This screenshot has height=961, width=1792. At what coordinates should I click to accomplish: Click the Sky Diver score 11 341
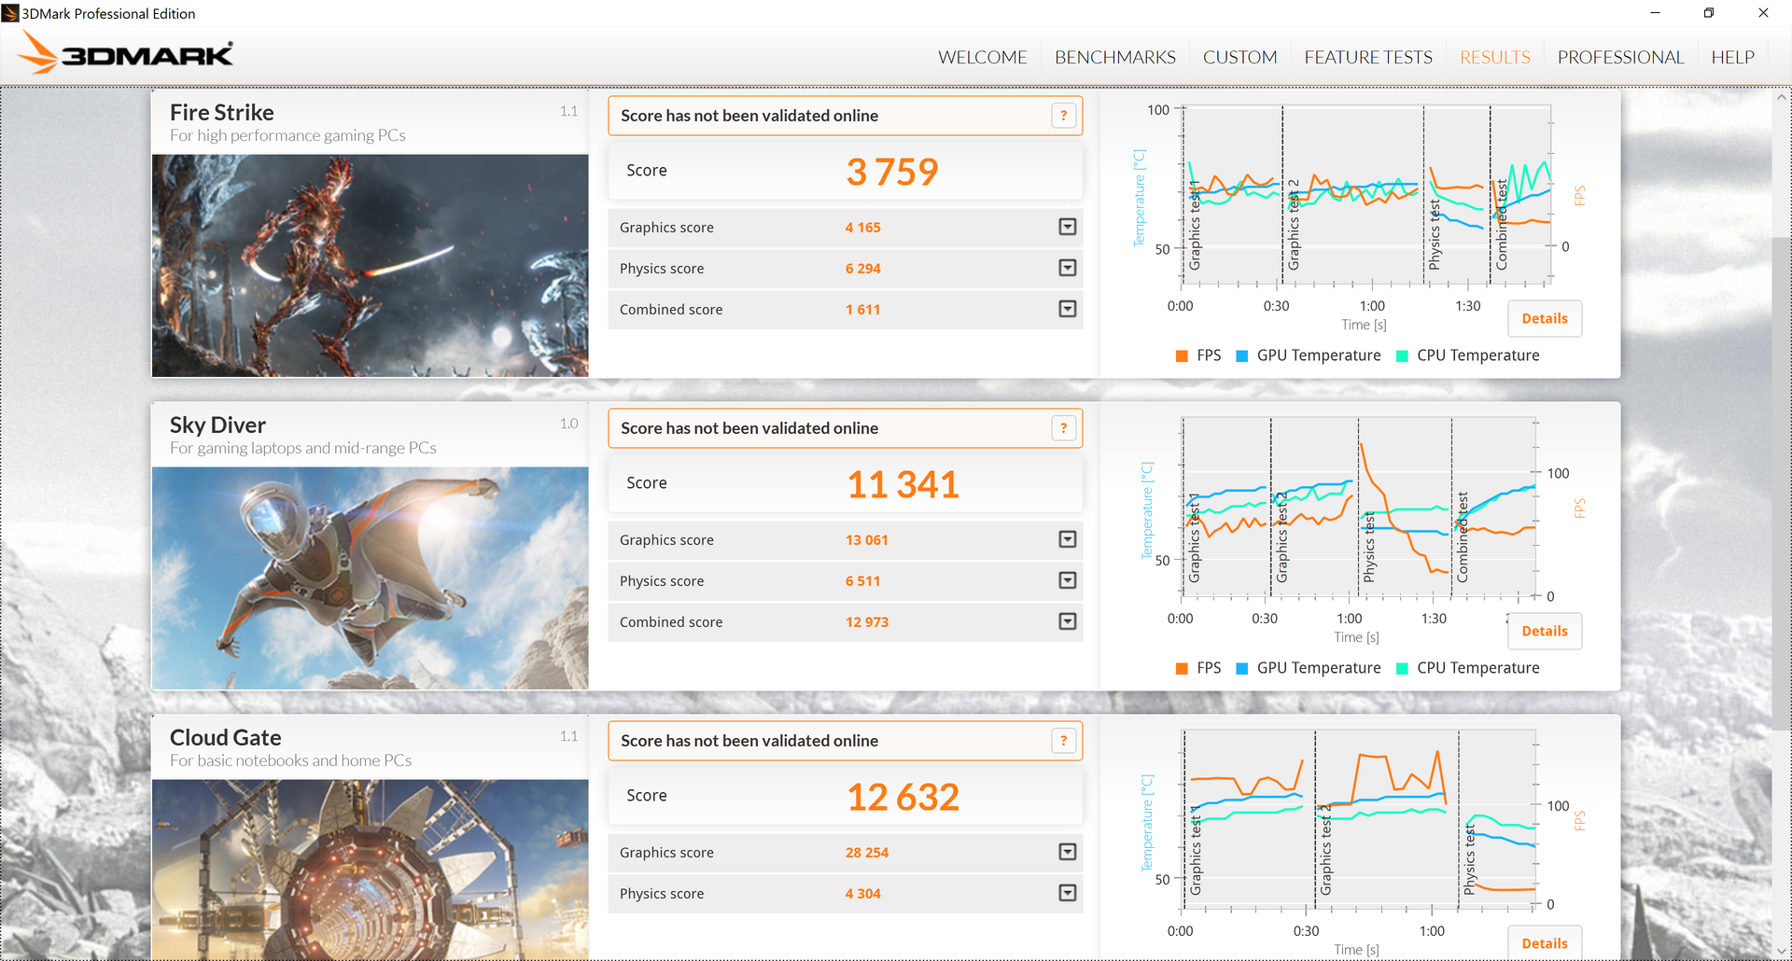coord(903,484)
